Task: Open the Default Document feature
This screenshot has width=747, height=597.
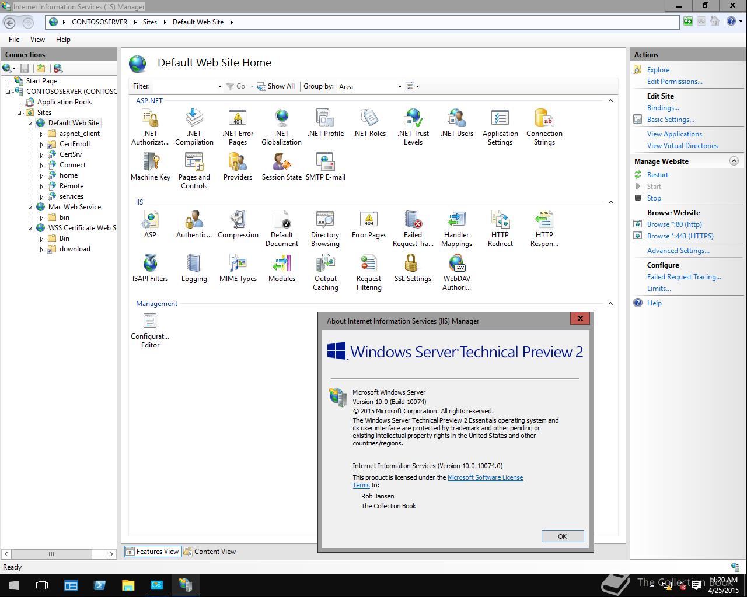Action: pyautogui.click(x=281, y=229)
